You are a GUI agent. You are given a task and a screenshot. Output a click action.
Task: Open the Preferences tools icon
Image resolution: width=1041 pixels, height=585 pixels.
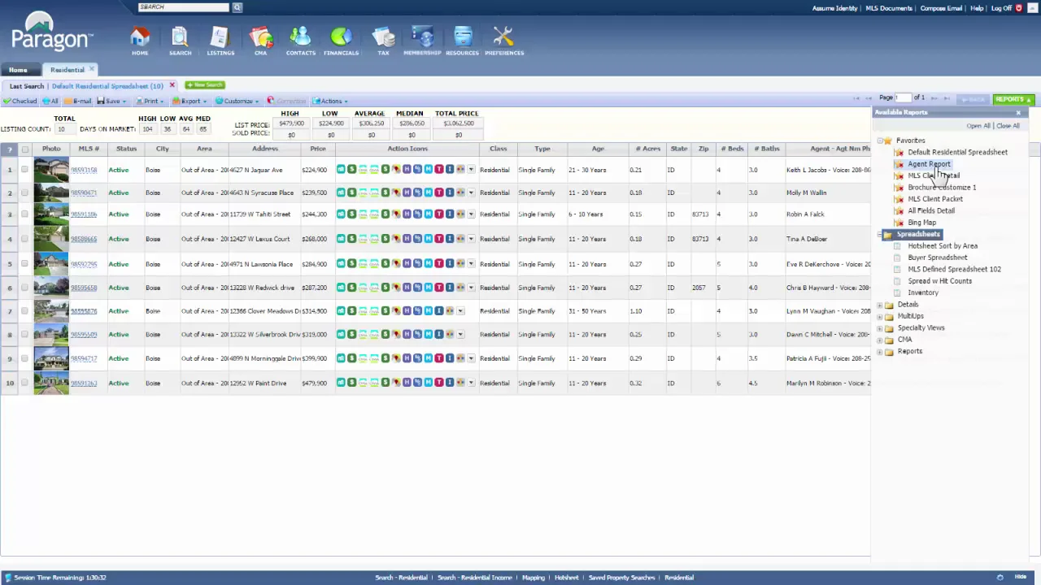click(504, 41)
